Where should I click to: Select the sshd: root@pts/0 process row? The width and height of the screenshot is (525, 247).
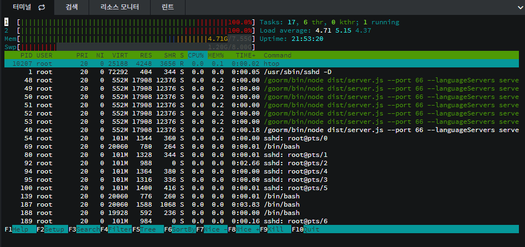(x=261, y=138)
